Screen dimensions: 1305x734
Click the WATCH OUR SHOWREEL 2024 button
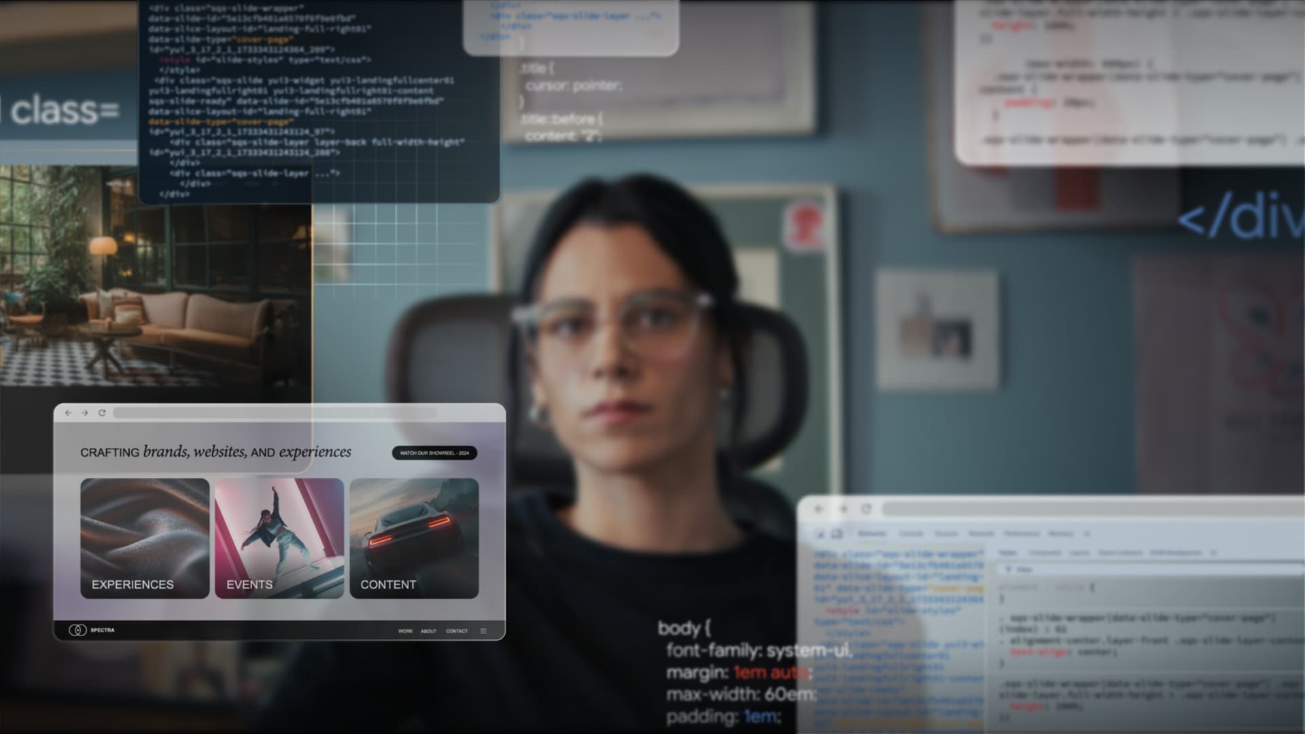click(435, 452)
